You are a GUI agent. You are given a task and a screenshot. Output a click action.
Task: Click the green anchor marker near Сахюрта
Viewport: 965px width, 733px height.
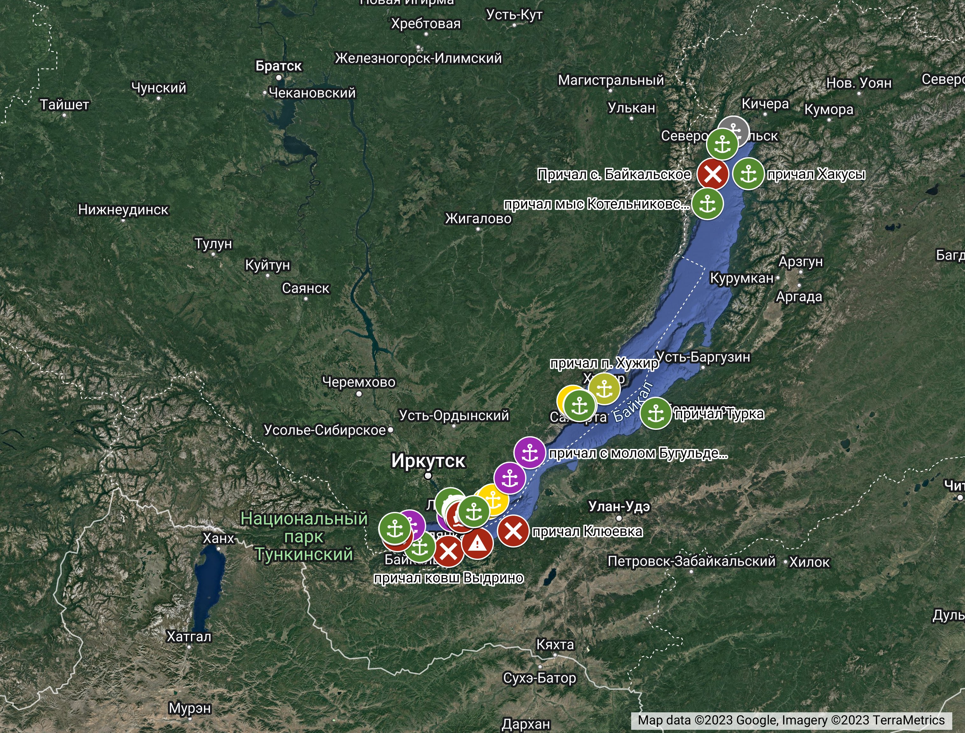click(x=580, y=406)
